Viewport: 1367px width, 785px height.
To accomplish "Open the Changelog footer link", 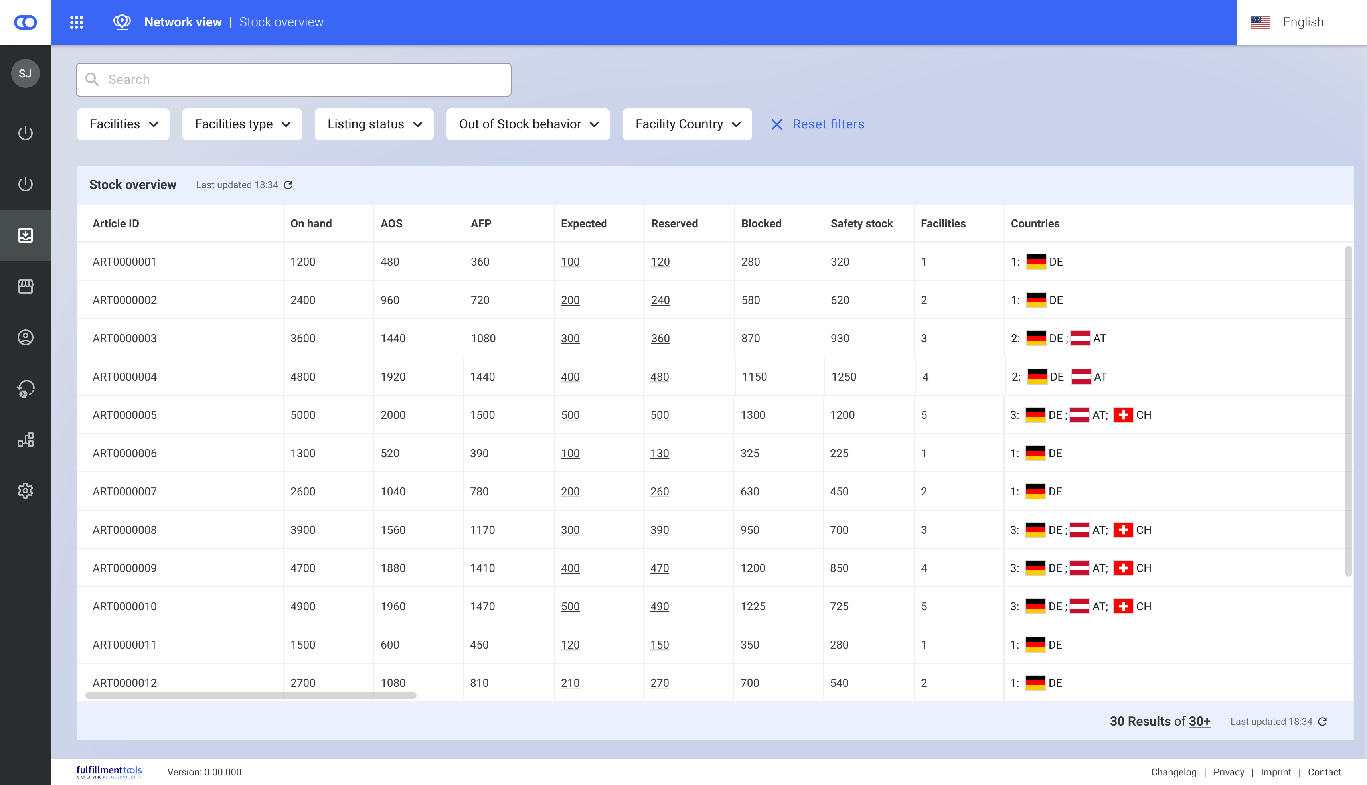I will (1173, 772).
